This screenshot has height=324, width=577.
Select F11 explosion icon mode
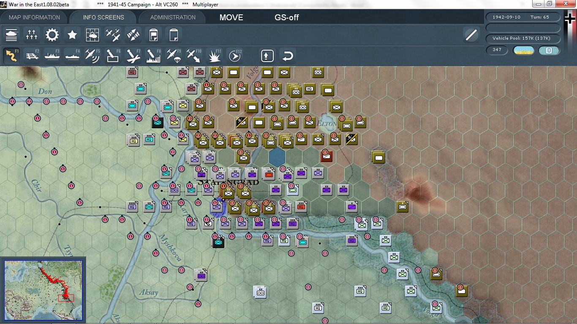pyautogui.click(x=214, y=56)
